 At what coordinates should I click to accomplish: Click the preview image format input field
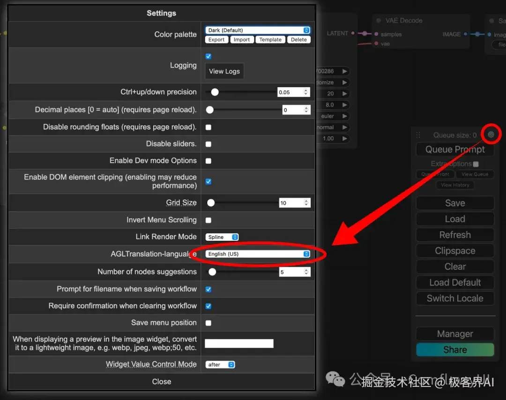[x=239, y=343]
